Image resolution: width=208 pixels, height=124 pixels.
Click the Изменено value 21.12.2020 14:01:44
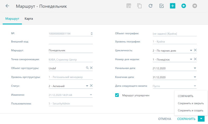[60, 95]
